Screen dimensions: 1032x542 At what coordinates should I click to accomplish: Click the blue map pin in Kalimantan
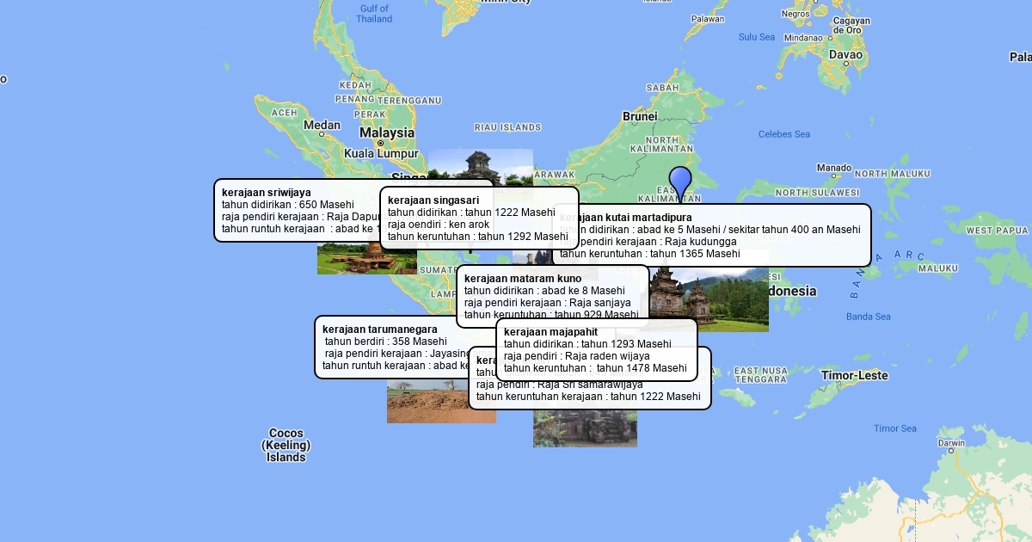point(680,182)
